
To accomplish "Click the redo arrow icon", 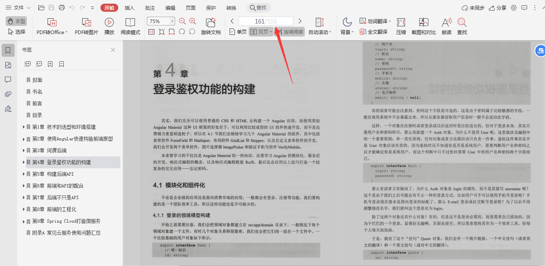I will tap(83, 8).
